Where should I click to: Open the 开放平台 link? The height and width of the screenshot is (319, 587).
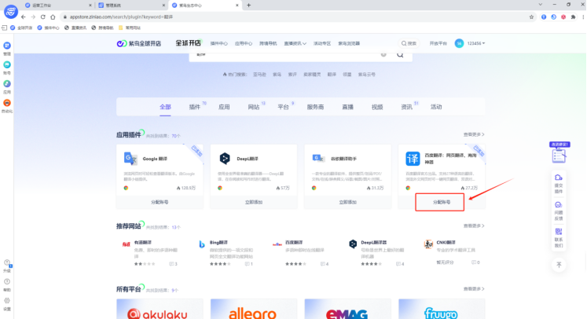coord(438,43)
